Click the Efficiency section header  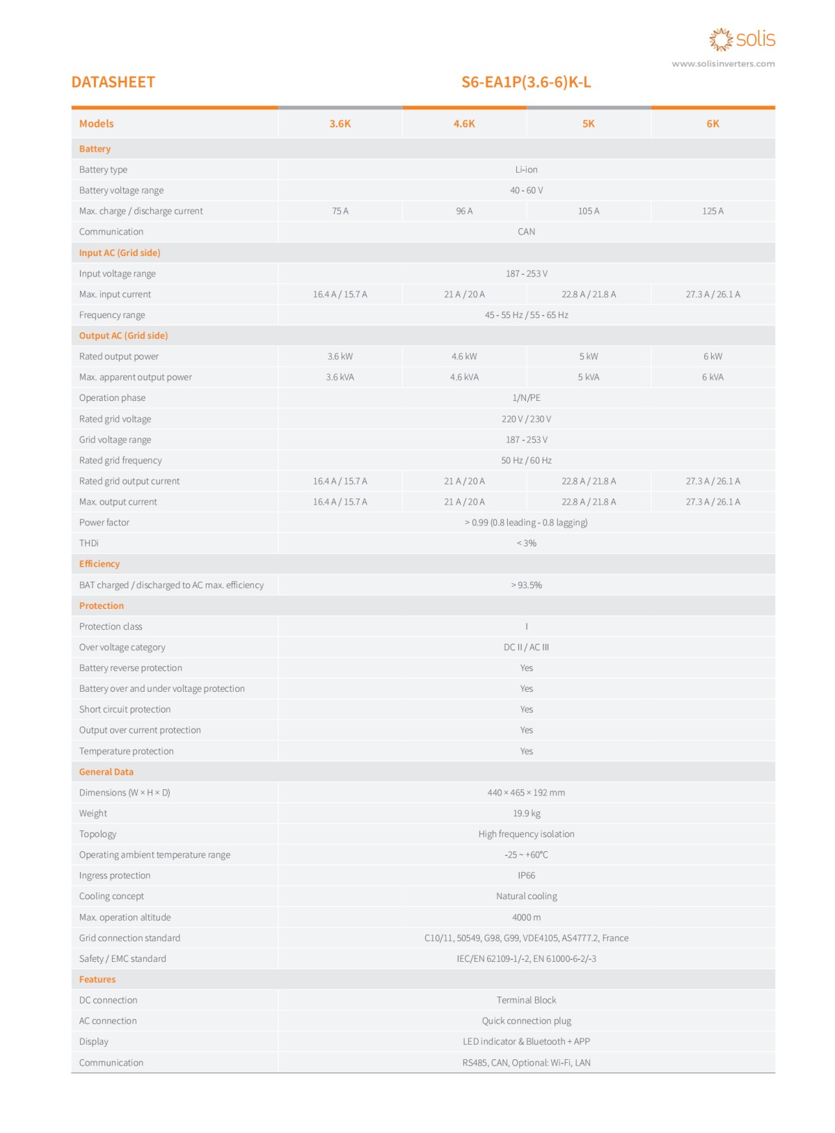(100, 564)
